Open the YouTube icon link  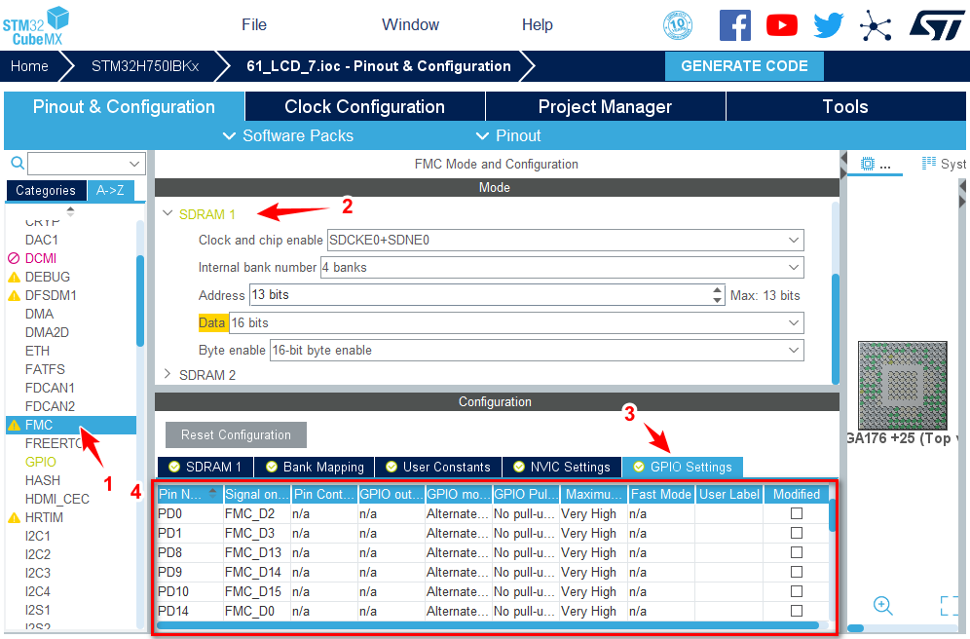click(782, 25)
